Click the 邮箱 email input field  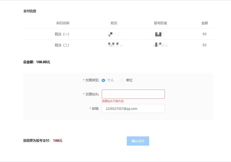pos(133,109)
